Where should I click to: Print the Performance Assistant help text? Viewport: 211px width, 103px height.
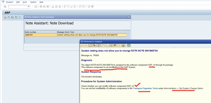click(123, 45)
